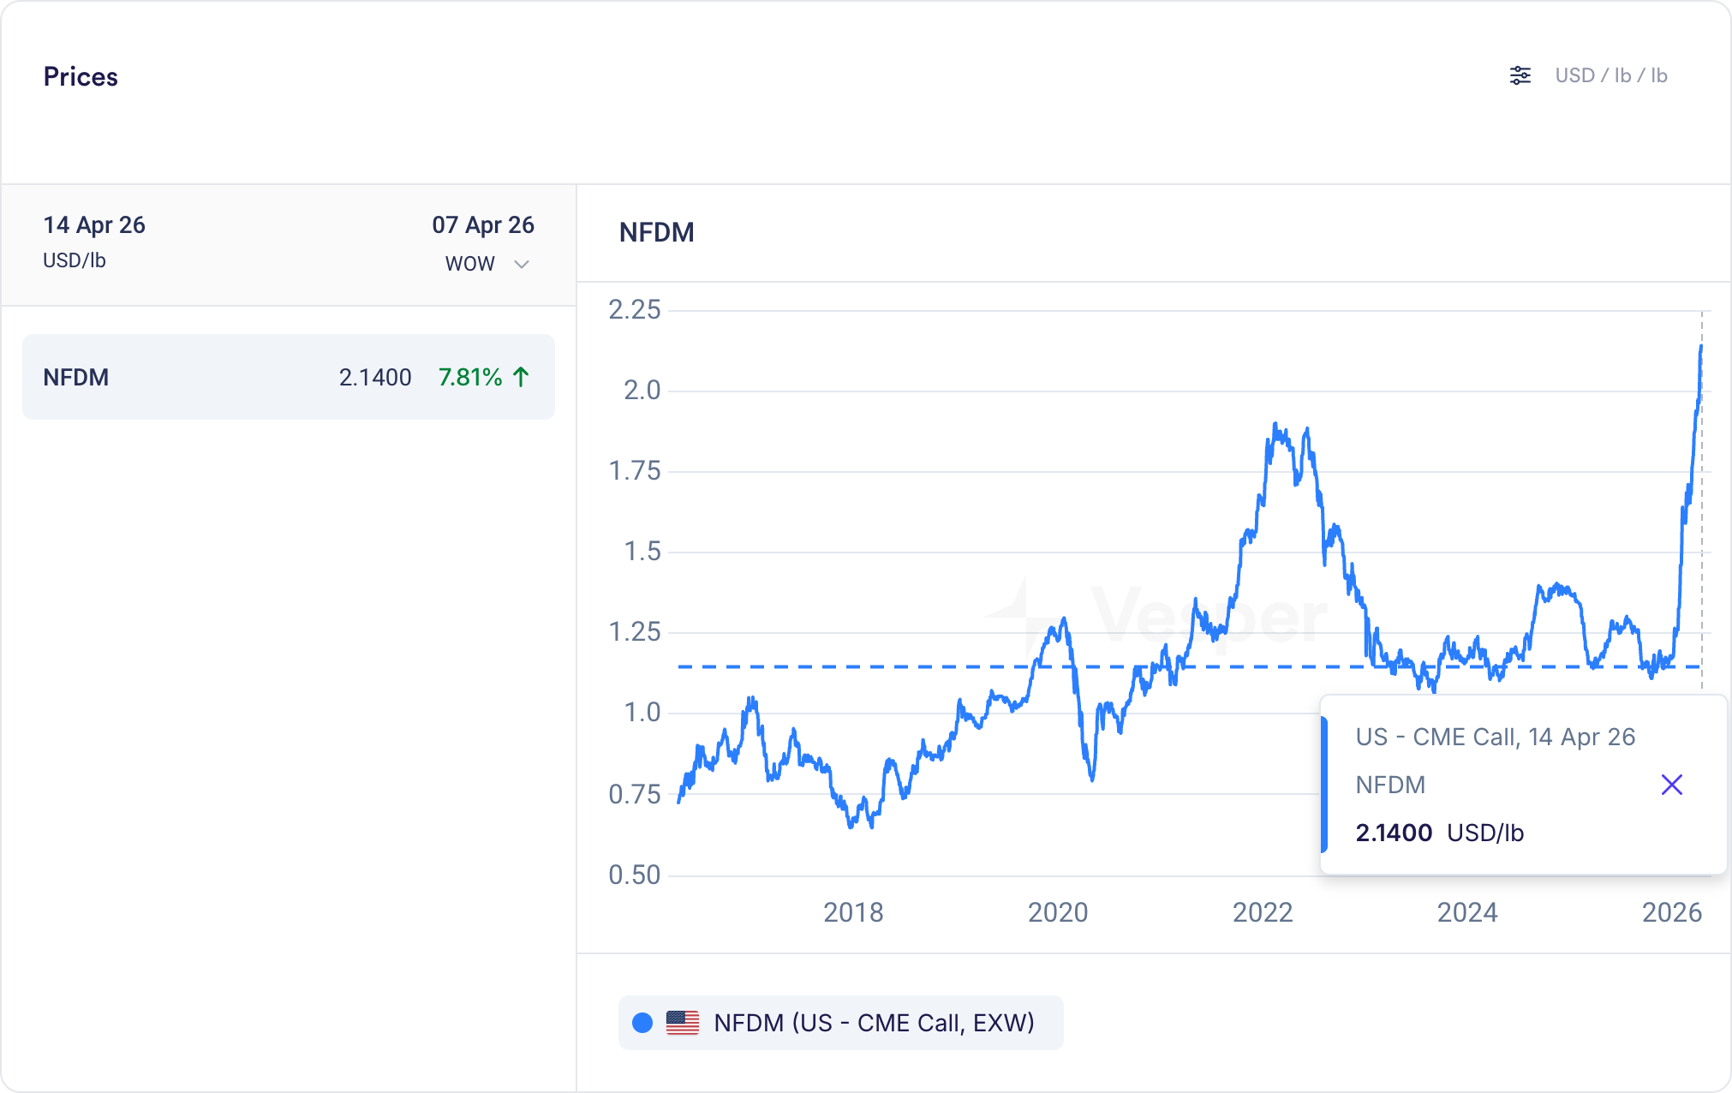Click the blue legend color dot

642,1023
